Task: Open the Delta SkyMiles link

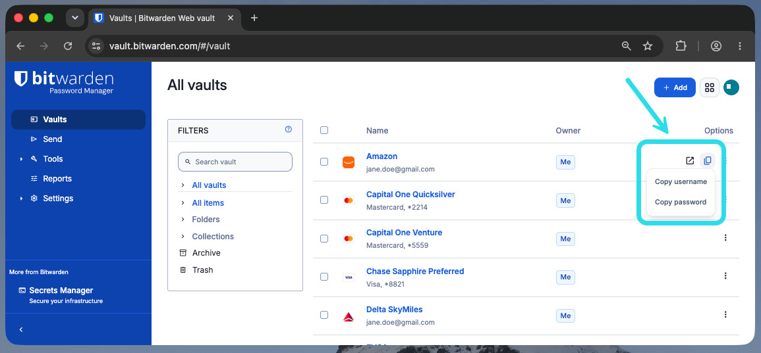Action: click(394, 310)
